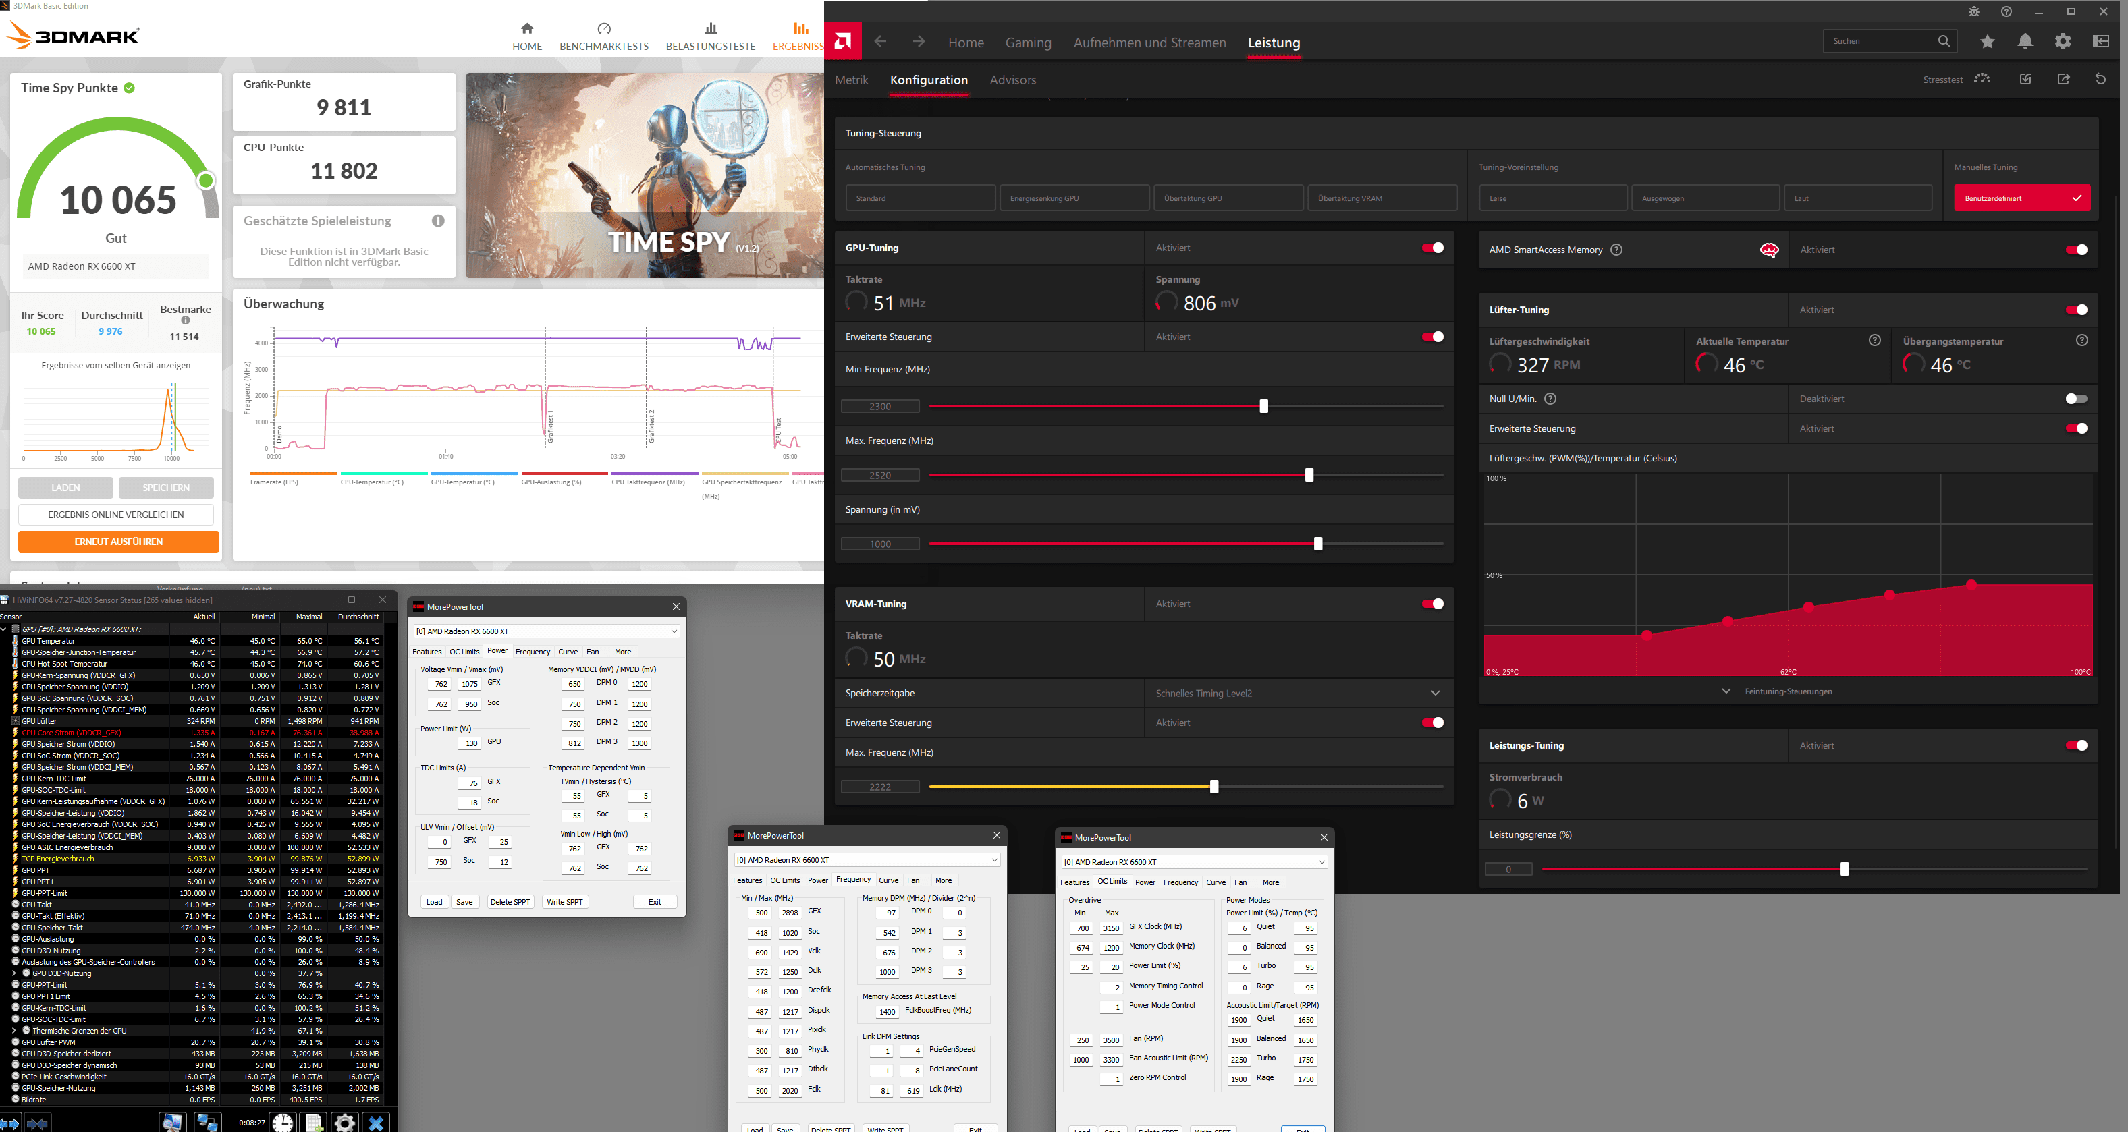
Task: Click the Write SPPT button
Action: pyautogui.click(x=564, y=902)
